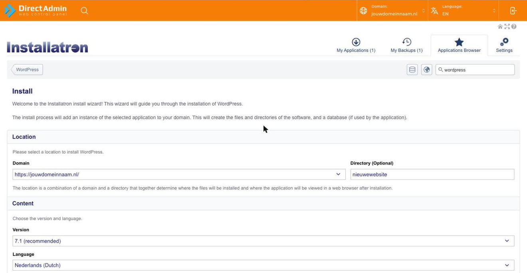Open My Applications (1) tab
Viewport: 527px width, 273px height.
click(x=356, y=45)
